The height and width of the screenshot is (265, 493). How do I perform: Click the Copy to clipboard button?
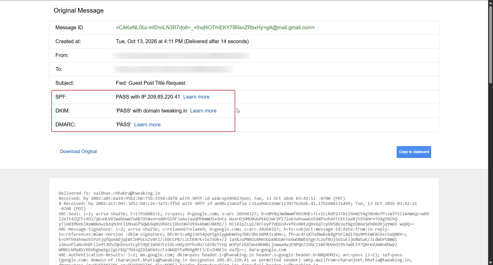(414, 152)
